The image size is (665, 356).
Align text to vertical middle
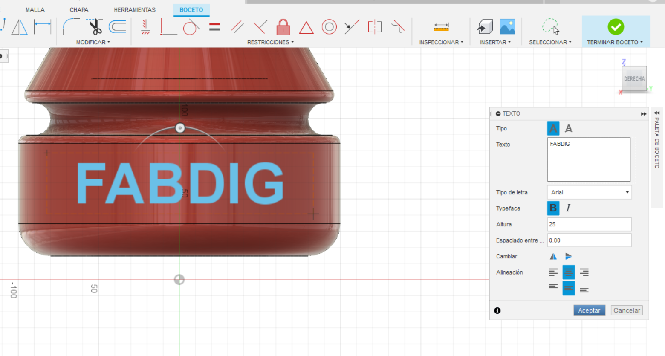(569, 288)
